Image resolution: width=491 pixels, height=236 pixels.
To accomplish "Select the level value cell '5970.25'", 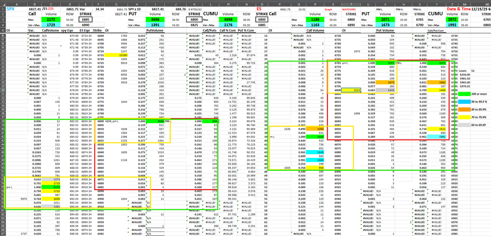I will (x=464, y=86).
